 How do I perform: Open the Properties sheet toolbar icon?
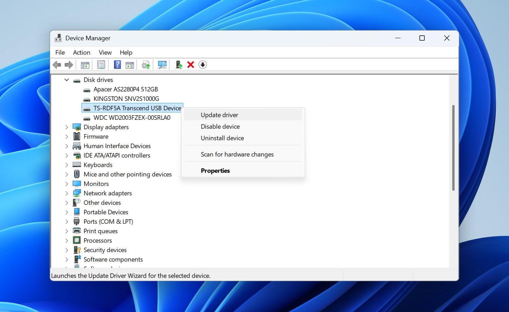coord(101,65)
